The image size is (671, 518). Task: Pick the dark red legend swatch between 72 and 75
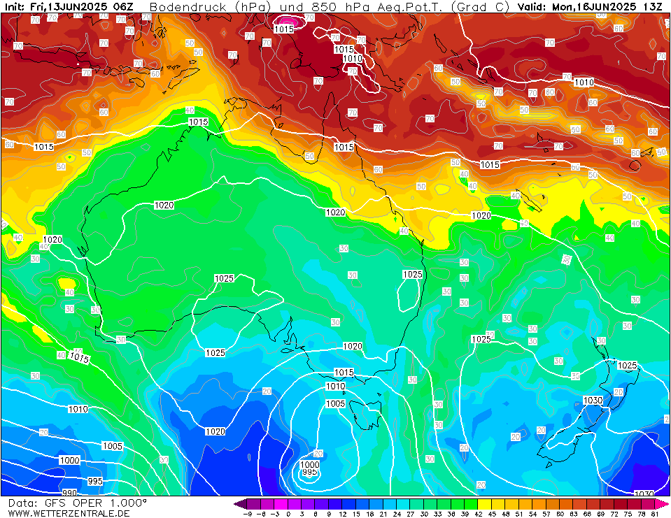621,503
